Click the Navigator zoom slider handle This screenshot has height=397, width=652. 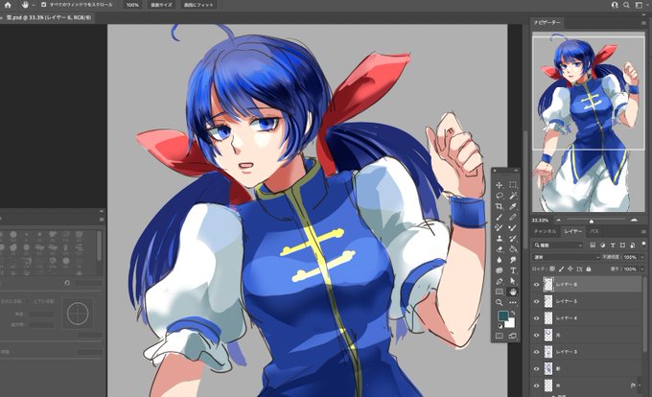point(591,221)
